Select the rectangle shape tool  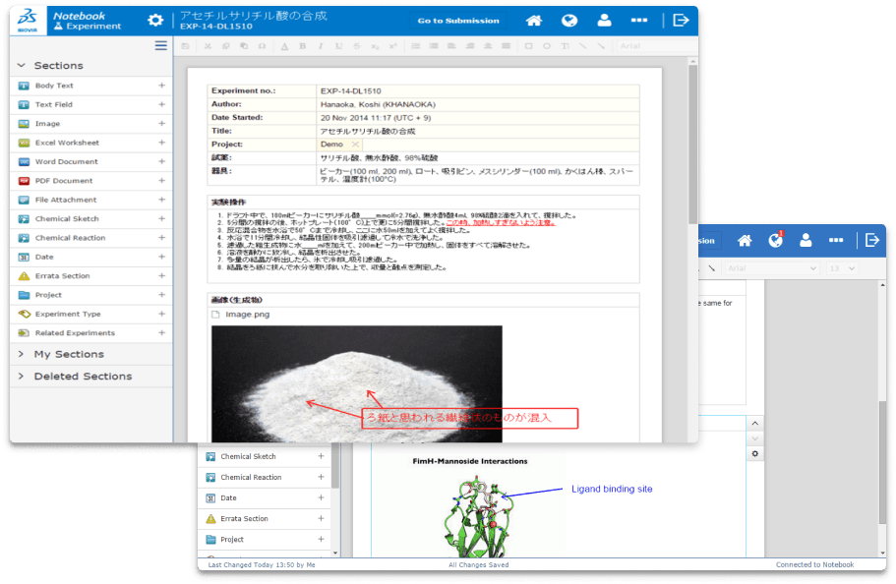click(528, 45)
